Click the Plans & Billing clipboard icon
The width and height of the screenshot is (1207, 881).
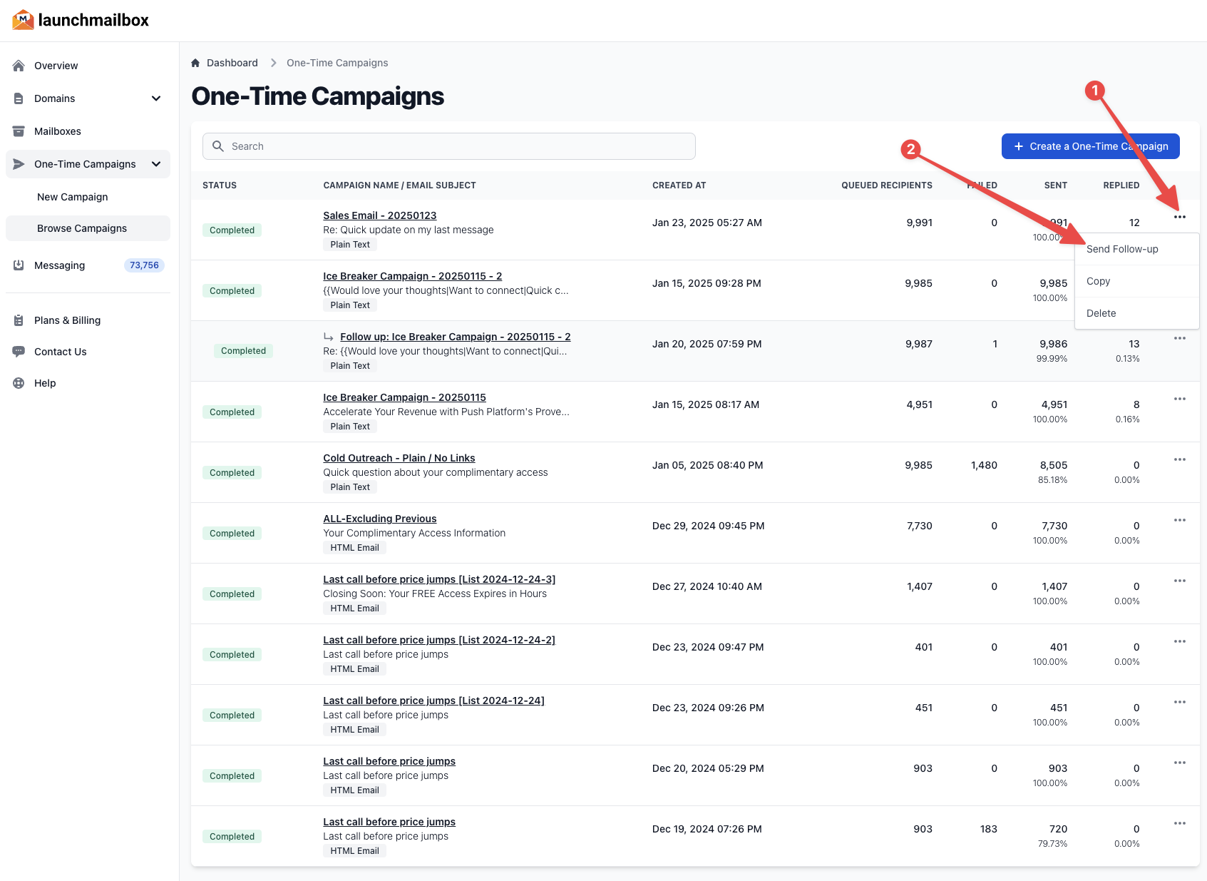19,320
